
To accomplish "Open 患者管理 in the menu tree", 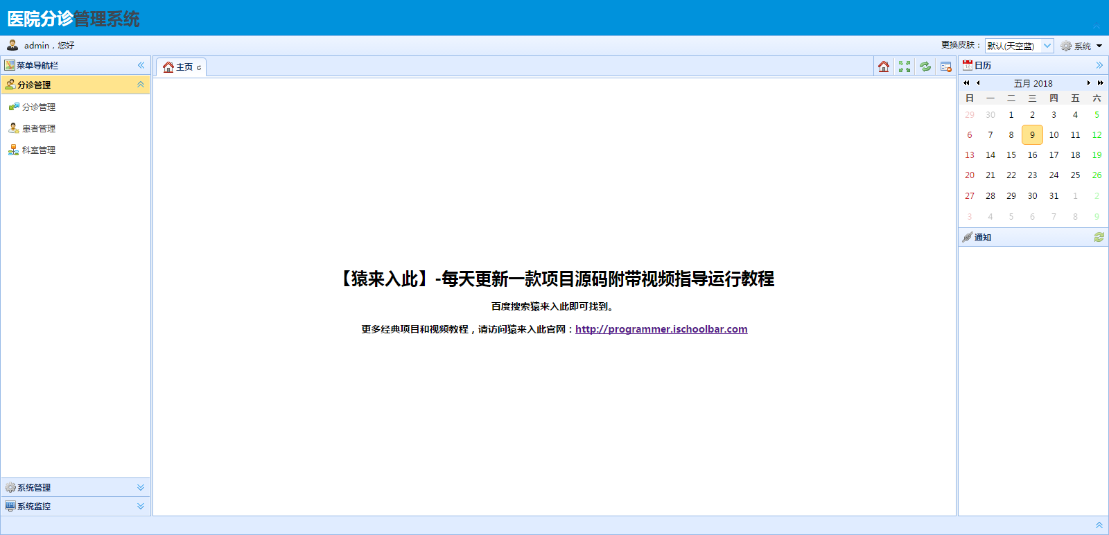I will click(x=39, y=128).
